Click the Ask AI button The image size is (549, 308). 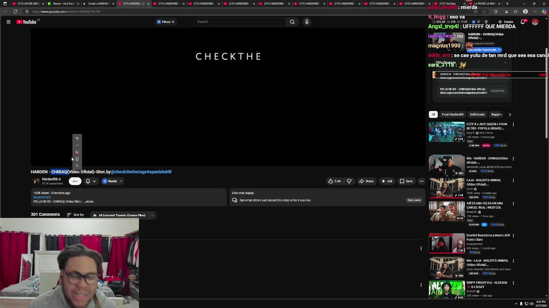tap(386, 181)
